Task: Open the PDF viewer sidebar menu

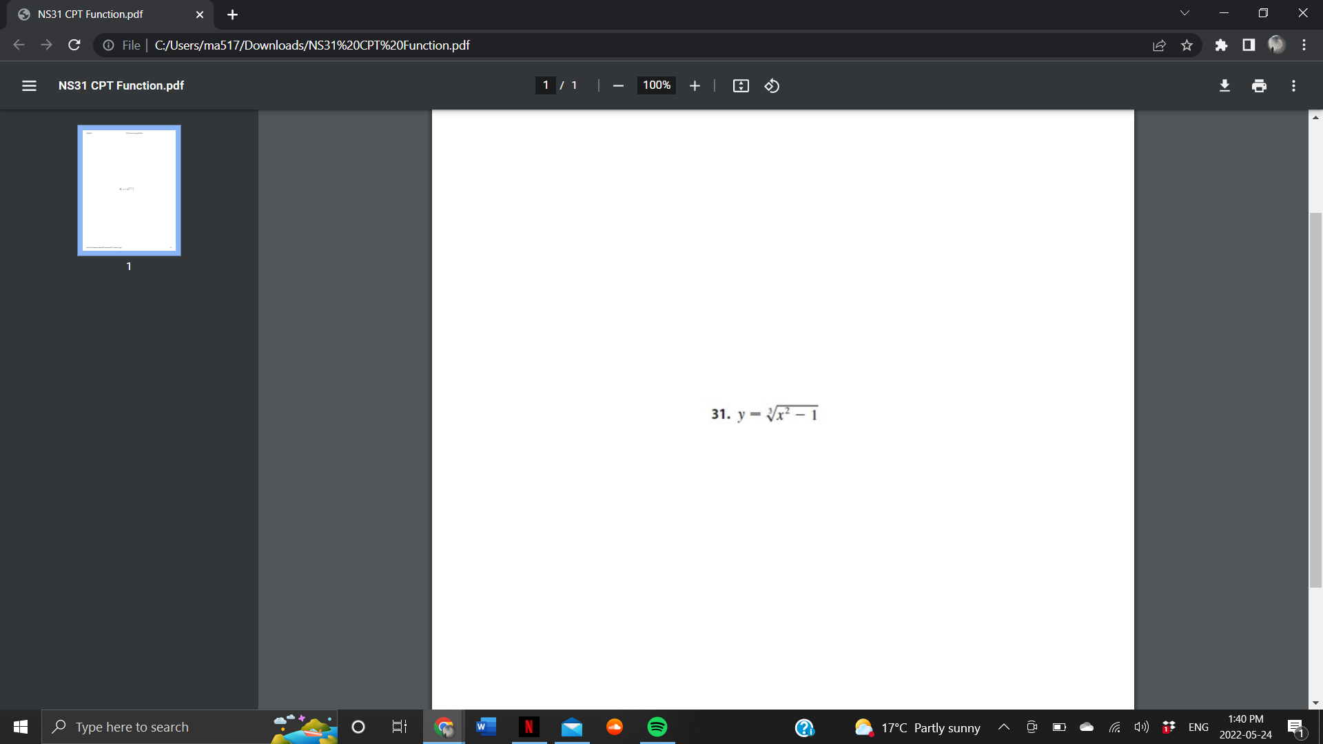Action: tap(29, 85)
